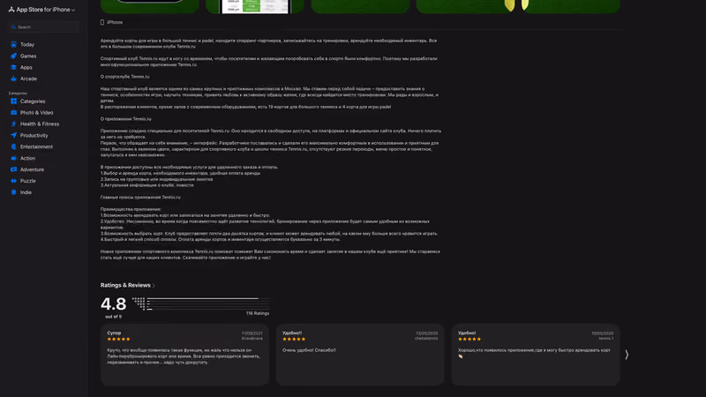
Task: Open the Arcade joystick icon
Action: (x=13, y=79)
